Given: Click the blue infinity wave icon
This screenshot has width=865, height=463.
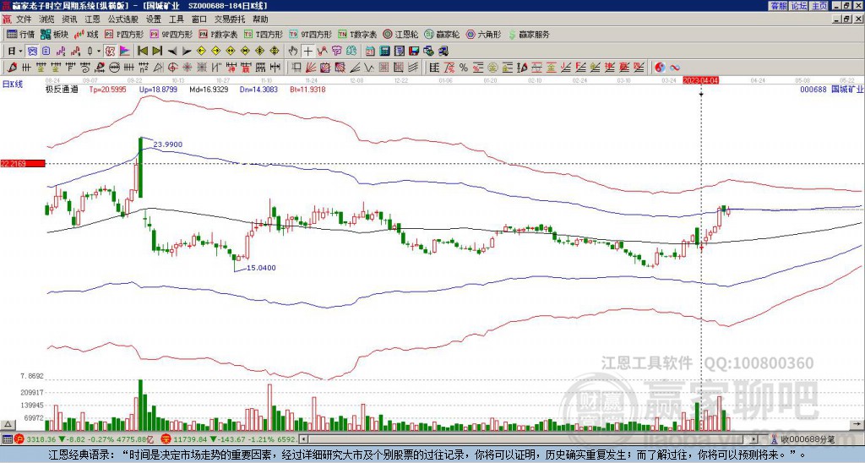Looking at the screenshot, I should pos(675,68).
